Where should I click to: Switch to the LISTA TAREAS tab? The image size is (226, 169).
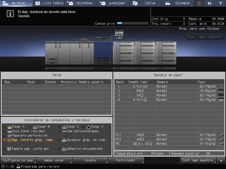tap(49, 3)
